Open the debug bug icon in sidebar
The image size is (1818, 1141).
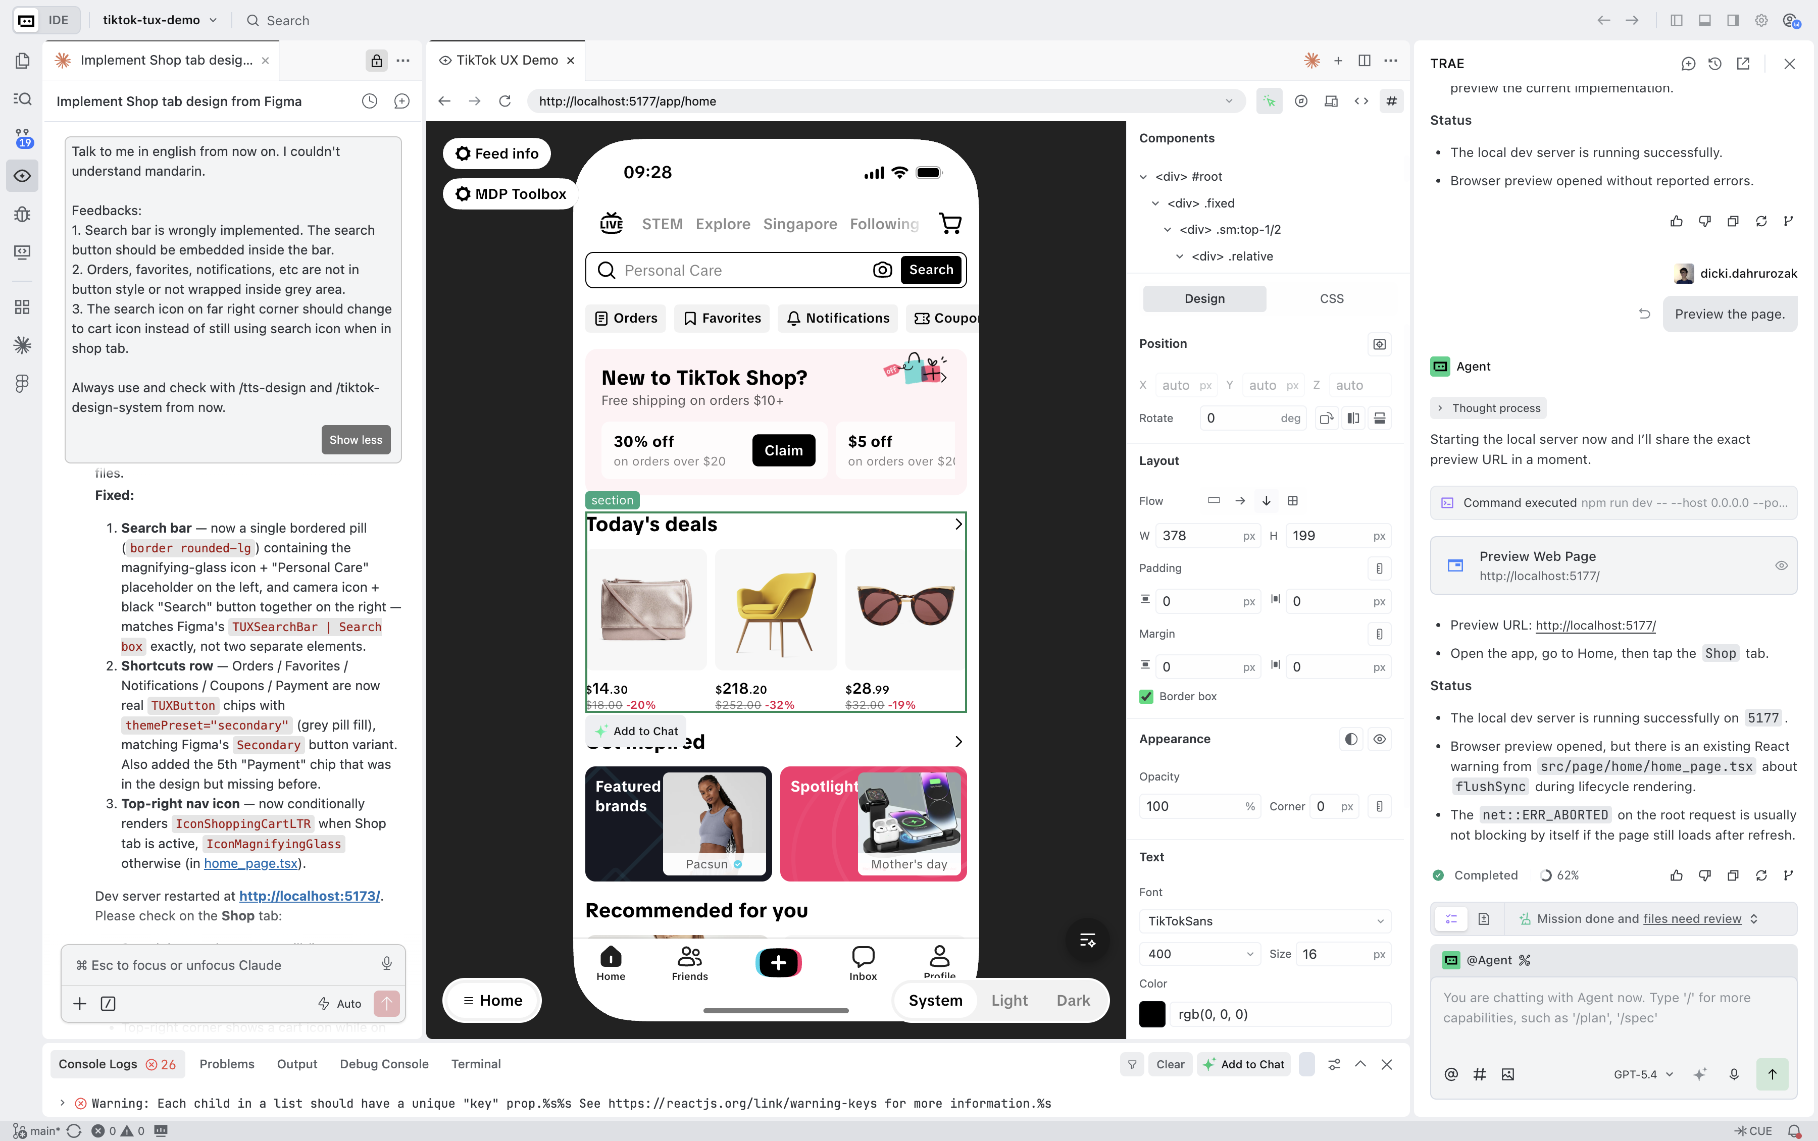(x=23, y=214)
